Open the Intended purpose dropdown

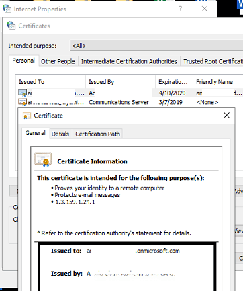tap(156, 46)
